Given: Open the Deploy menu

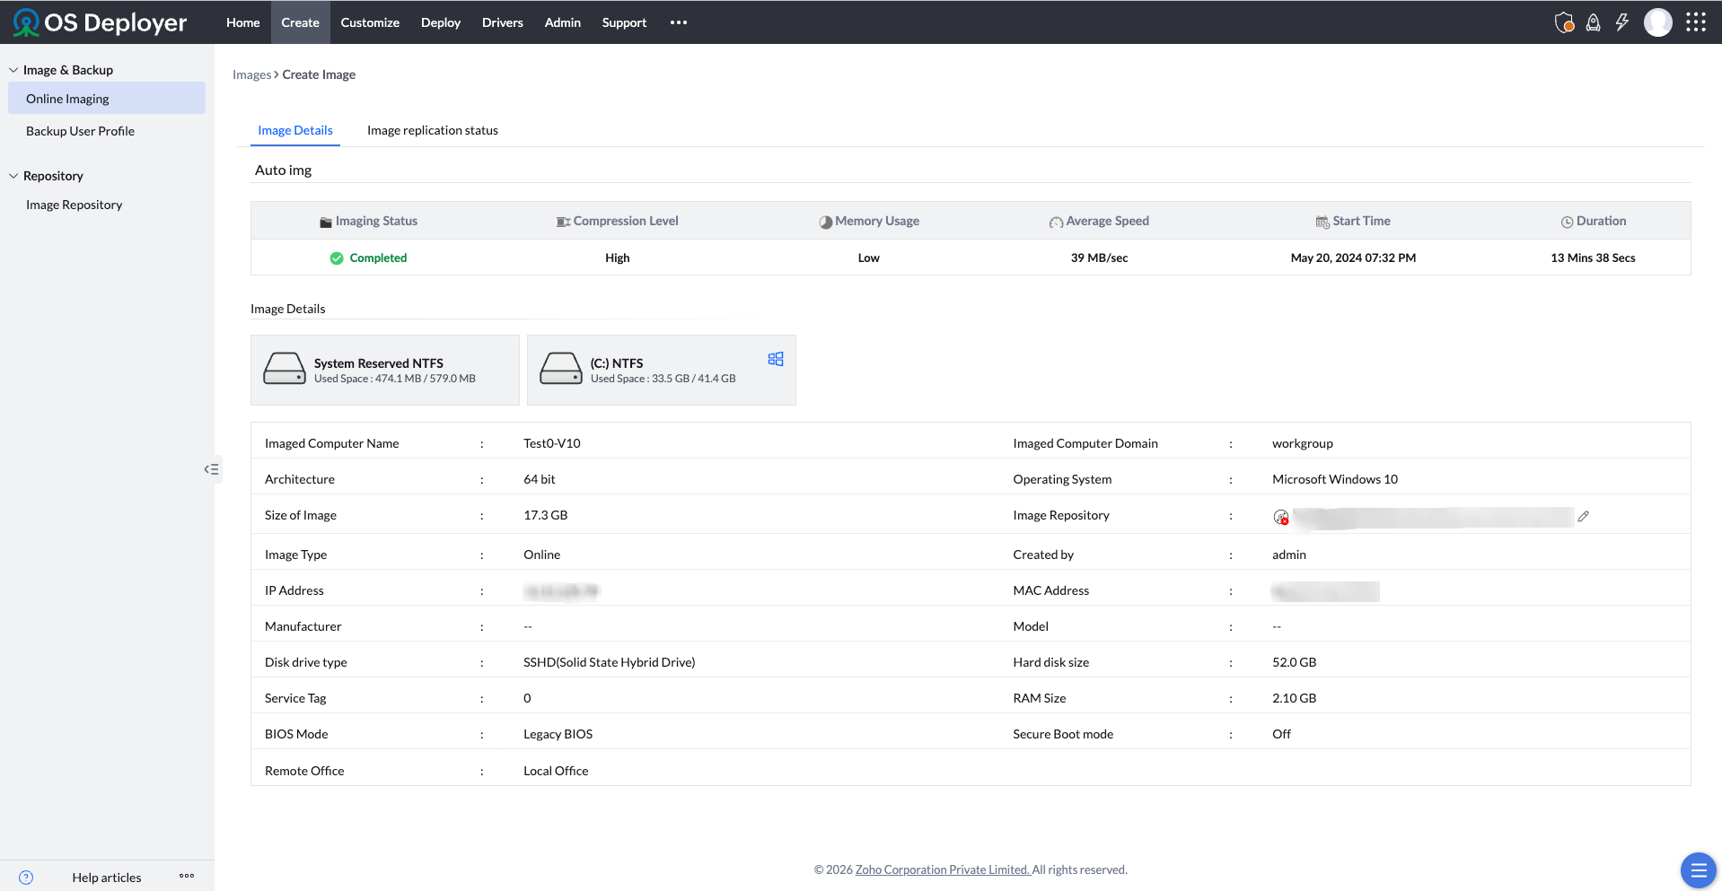Looking at the screenshot, I should click(x=440, y=22).
